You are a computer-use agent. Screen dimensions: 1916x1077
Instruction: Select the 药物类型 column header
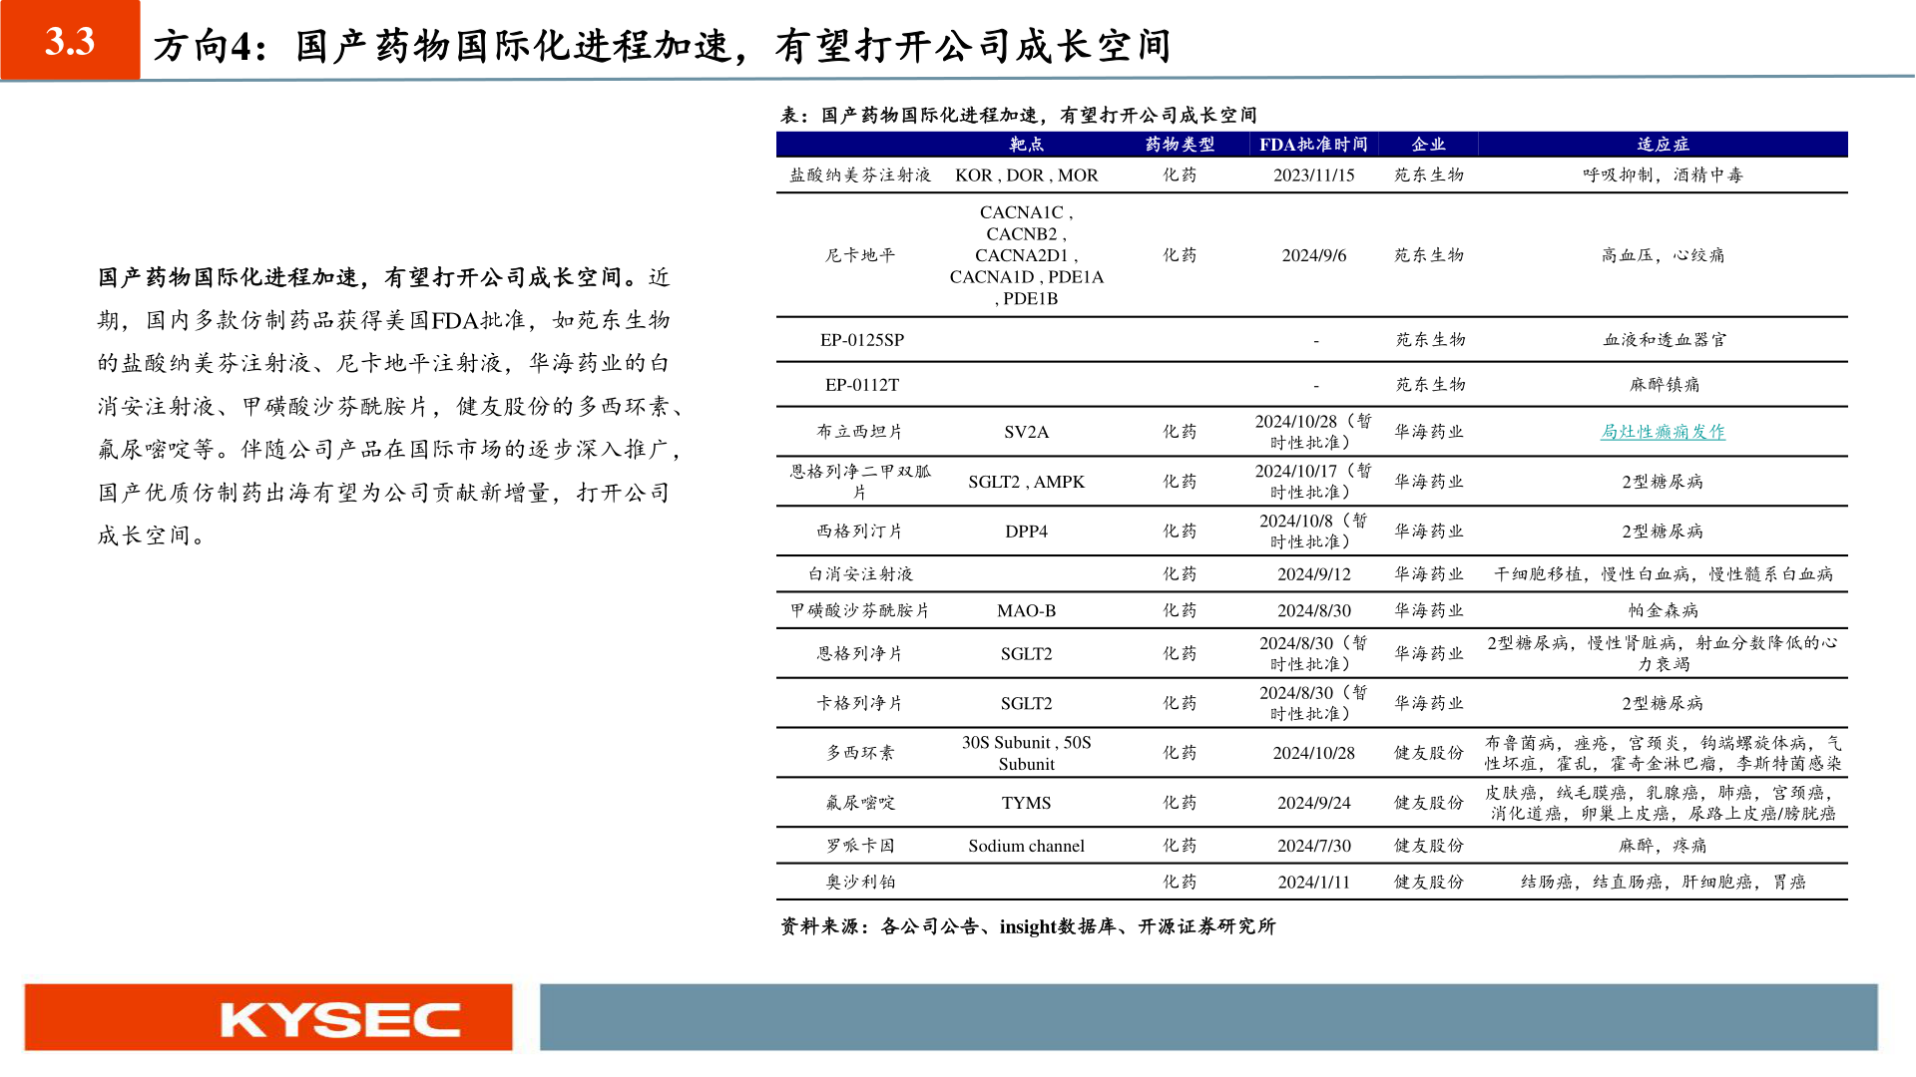point(1180,145)
